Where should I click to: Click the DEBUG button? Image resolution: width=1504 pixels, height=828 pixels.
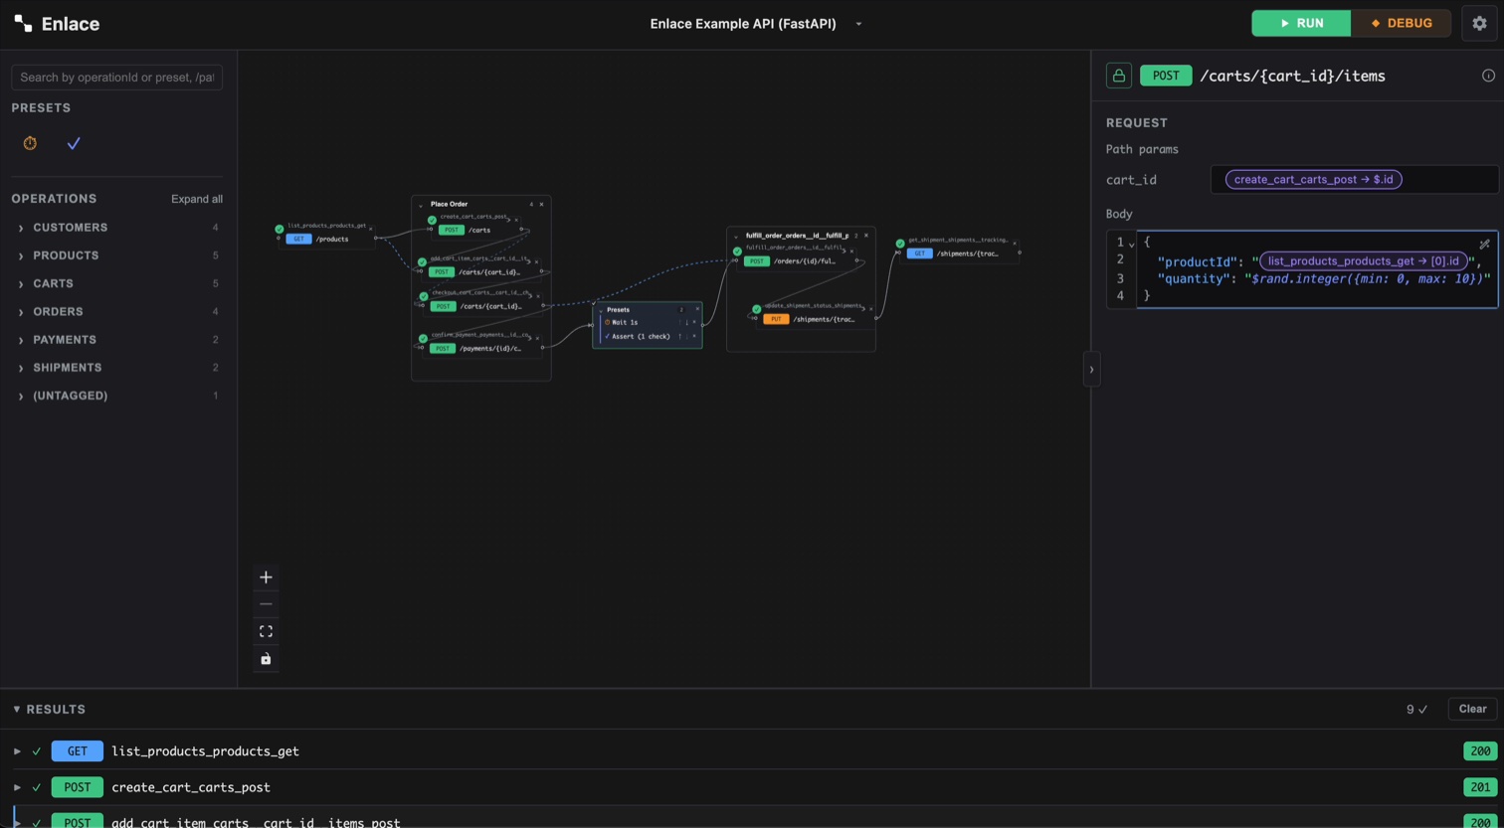click(1401, 23)
